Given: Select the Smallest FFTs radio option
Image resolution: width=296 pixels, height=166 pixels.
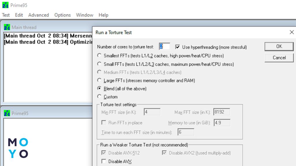Looking at the screenshot, I should 99,56.
